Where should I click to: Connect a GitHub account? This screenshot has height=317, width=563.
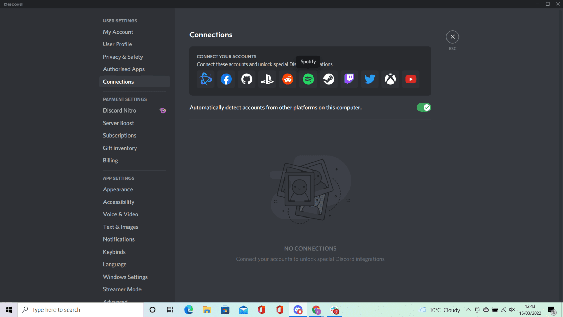click(247, 79)
